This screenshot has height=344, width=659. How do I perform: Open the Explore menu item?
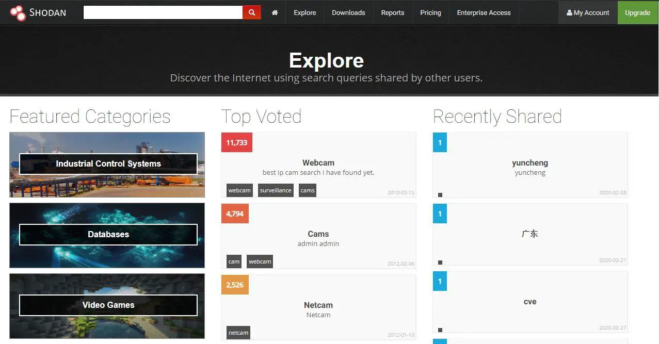tap(305, 12)
